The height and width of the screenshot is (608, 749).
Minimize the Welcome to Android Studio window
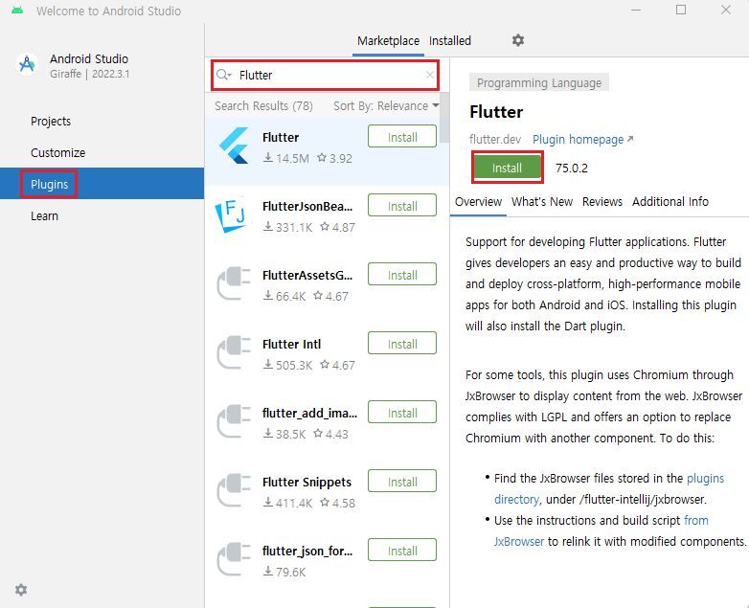pyautogui.click(x=636, y=10)
